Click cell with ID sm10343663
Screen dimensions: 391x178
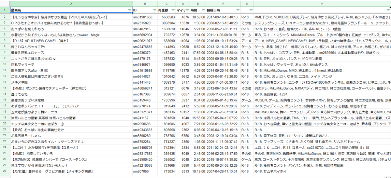tap(145, 129)
